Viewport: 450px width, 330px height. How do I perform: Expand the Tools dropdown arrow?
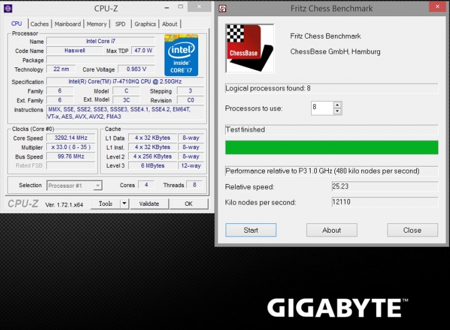(124, 203)
